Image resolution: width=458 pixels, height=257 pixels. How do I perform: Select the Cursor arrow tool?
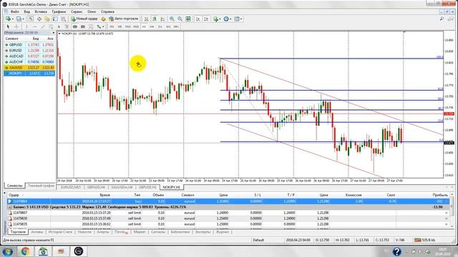point(8,26)
